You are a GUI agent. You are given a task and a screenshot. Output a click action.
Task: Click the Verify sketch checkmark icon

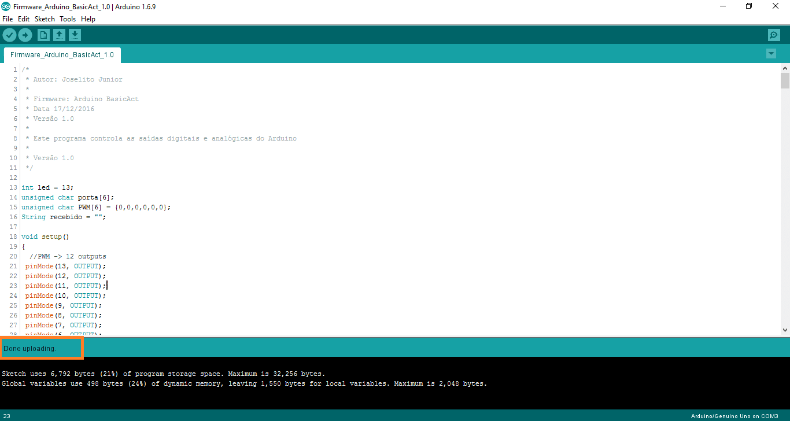[9, 35]
